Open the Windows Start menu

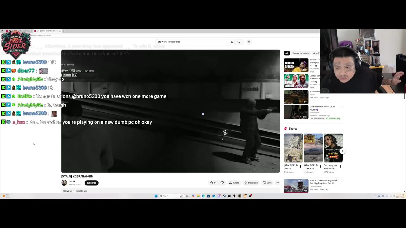pos(156,196)
